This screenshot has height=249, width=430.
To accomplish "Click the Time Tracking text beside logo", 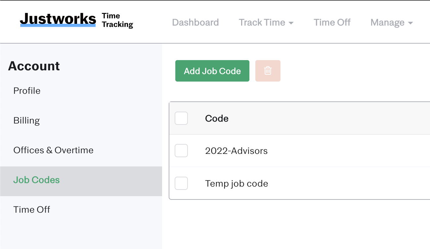I will pyautogui.click(x=117, y=20).
